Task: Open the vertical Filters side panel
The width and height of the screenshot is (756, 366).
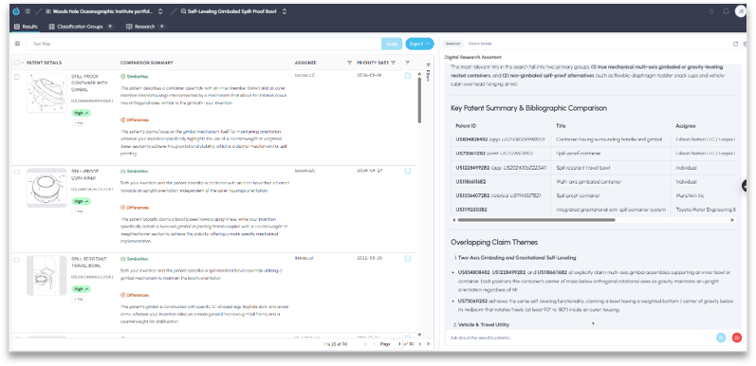Action: [x=428, y=71]
